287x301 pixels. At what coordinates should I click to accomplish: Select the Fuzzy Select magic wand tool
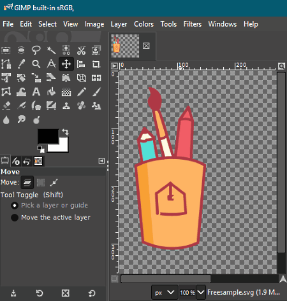coord(51,50)
